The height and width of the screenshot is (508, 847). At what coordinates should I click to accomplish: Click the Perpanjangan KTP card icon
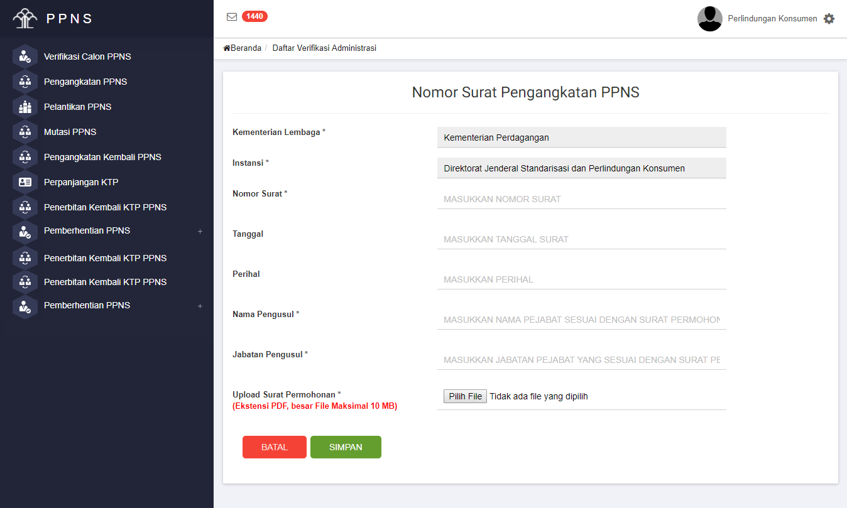point(25,182)
